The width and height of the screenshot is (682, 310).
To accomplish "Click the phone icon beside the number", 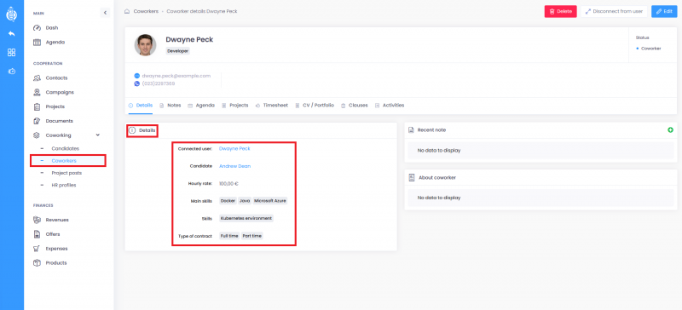I will (x=137, y=83).
